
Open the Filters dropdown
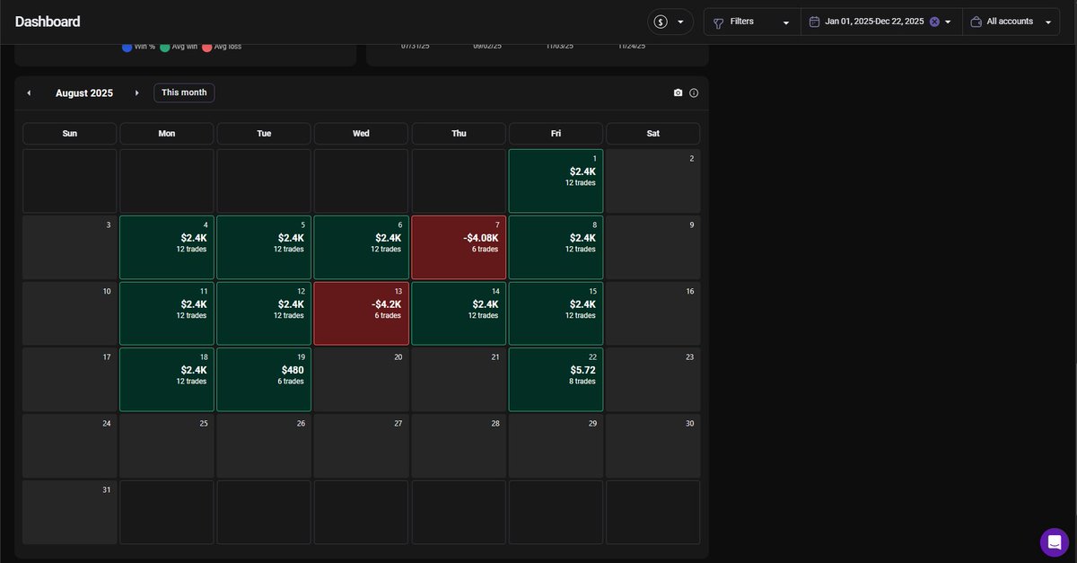pos(752,22)
